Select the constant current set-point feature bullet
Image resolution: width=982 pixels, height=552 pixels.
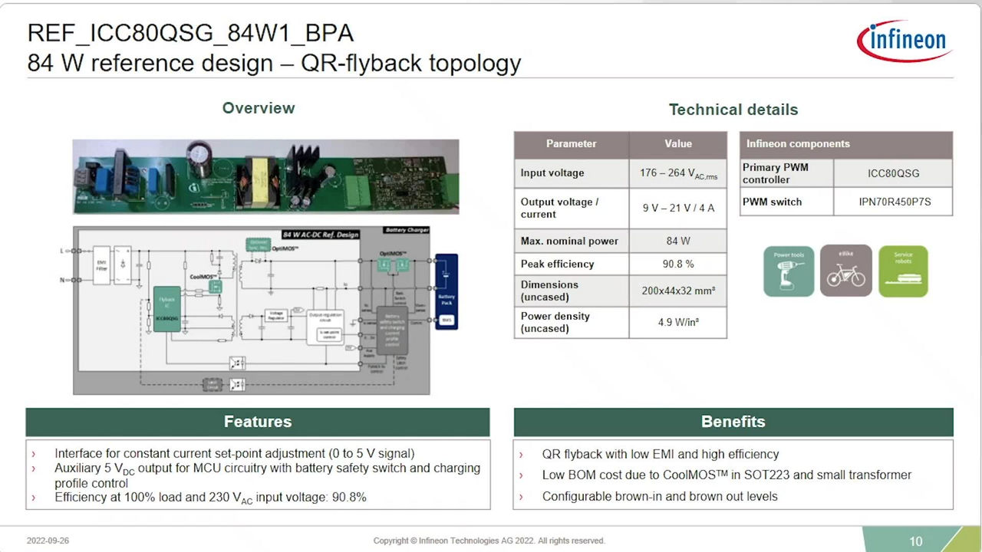point(234,454)
